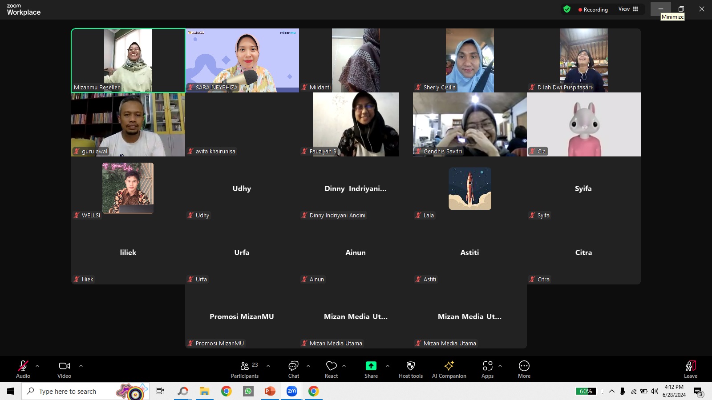Select Lala rocket profile picture

coord(470,188)
